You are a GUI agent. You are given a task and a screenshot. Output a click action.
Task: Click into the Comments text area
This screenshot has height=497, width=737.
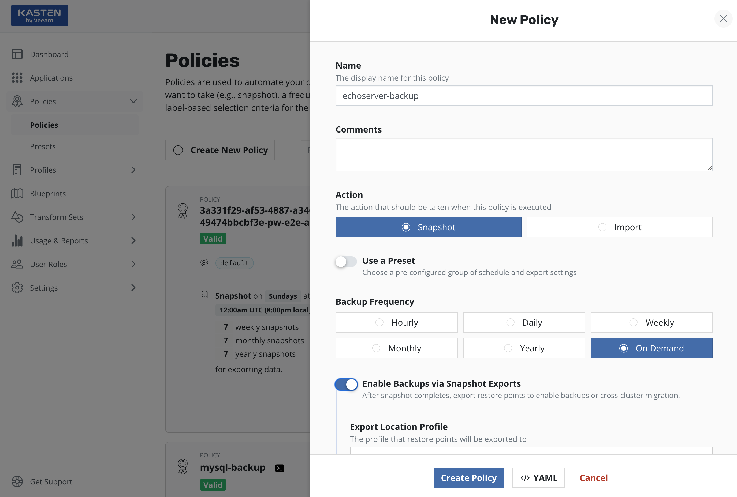click(524, 155)
